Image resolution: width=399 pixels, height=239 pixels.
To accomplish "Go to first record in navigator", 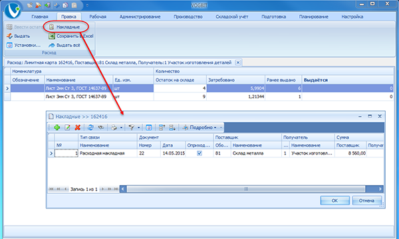I will tap(51, 189).
